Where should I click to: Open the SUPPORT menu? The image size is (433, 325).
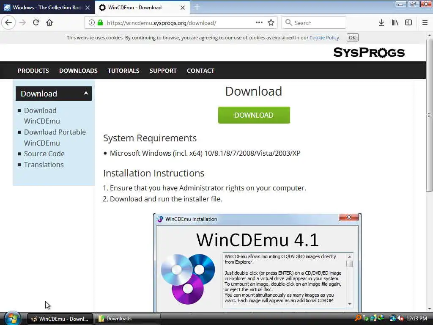(163, 71)
